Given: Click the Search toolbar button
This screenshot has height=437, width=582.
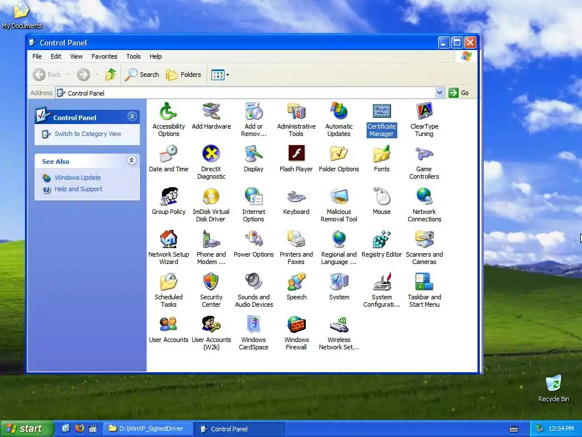Looking at the screenshot, I should [x=142, y=75].
